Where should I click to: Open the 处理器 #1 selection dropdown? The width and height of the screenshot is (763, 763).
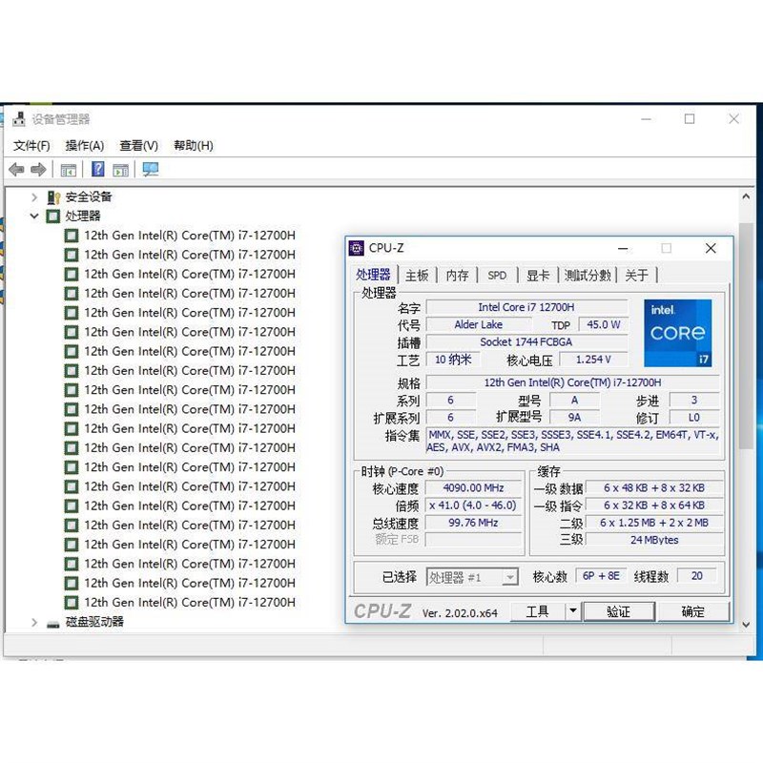(509, 577)
